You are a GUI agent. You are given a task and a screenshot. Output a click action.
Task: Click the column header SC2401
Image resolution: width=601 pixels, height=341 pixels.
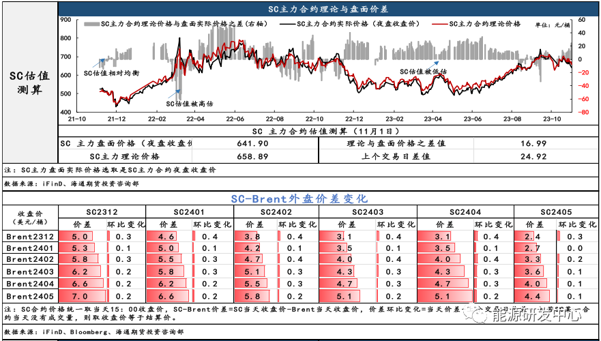[190, 212]
